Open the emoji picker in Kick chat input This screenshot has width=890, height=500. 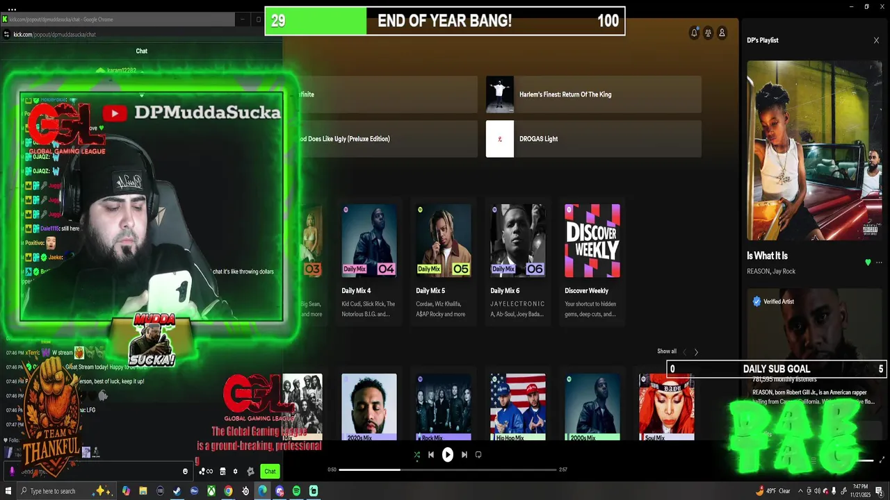185,472
